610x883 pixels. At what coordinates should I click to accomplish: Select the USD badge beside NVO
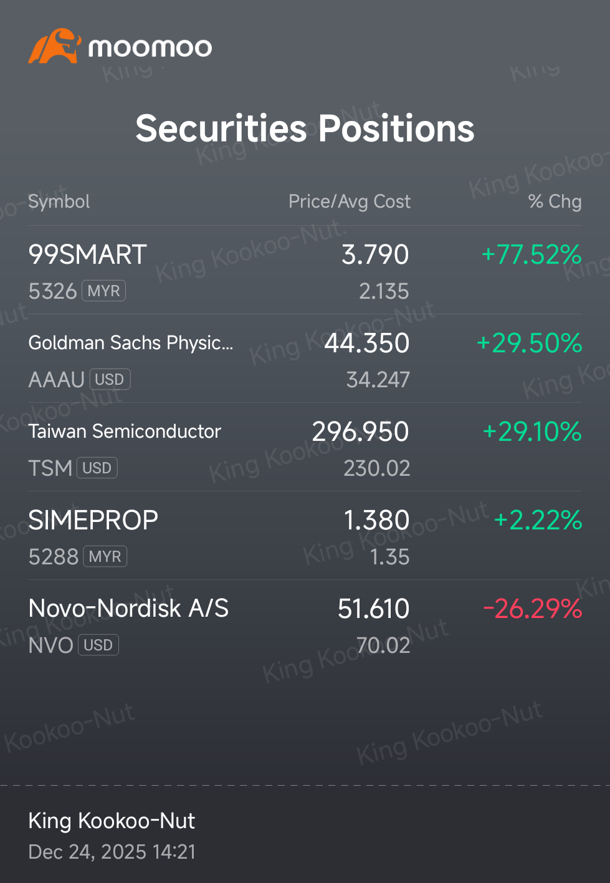coord(98,645)
